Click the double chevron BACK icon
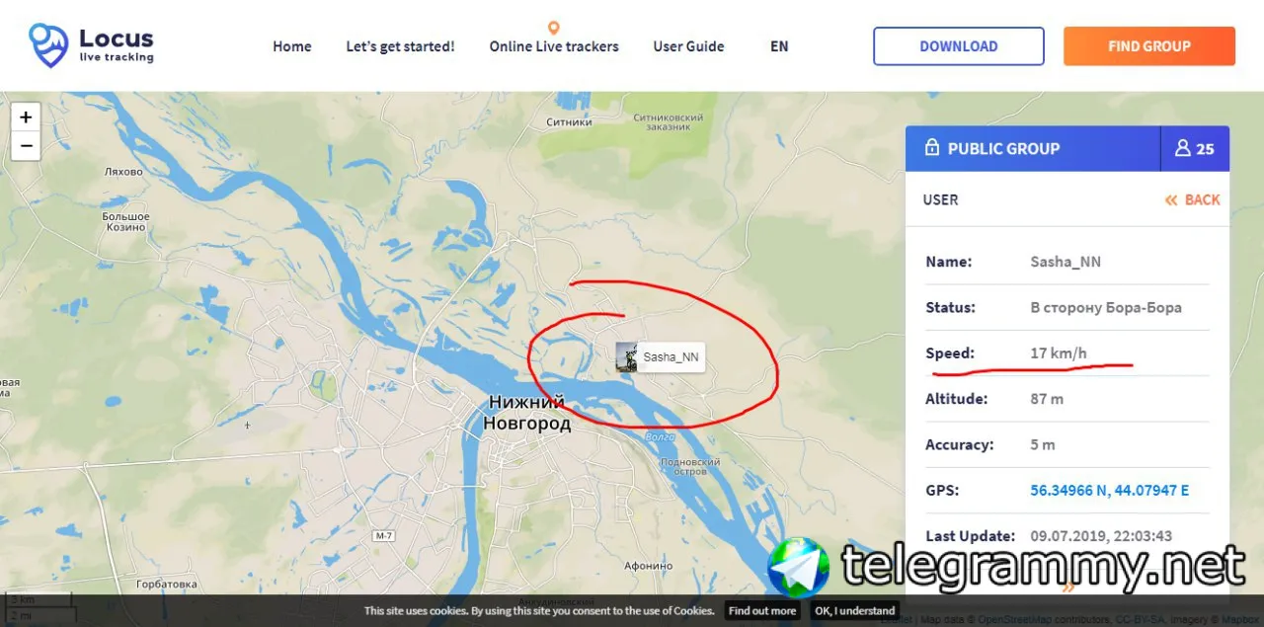Viewport: 1264px width, 627px height. (x=1171, y=199)
